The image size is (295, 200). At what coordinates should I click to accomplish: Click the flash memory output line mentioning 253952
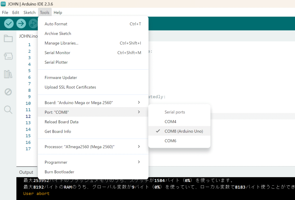click(128, 180)
